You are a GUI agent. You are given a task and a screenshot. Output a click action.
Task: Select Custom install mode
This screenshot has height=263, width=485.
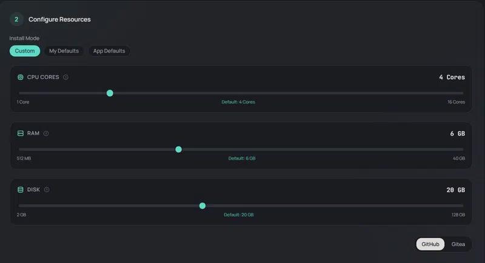click(25, 51)
